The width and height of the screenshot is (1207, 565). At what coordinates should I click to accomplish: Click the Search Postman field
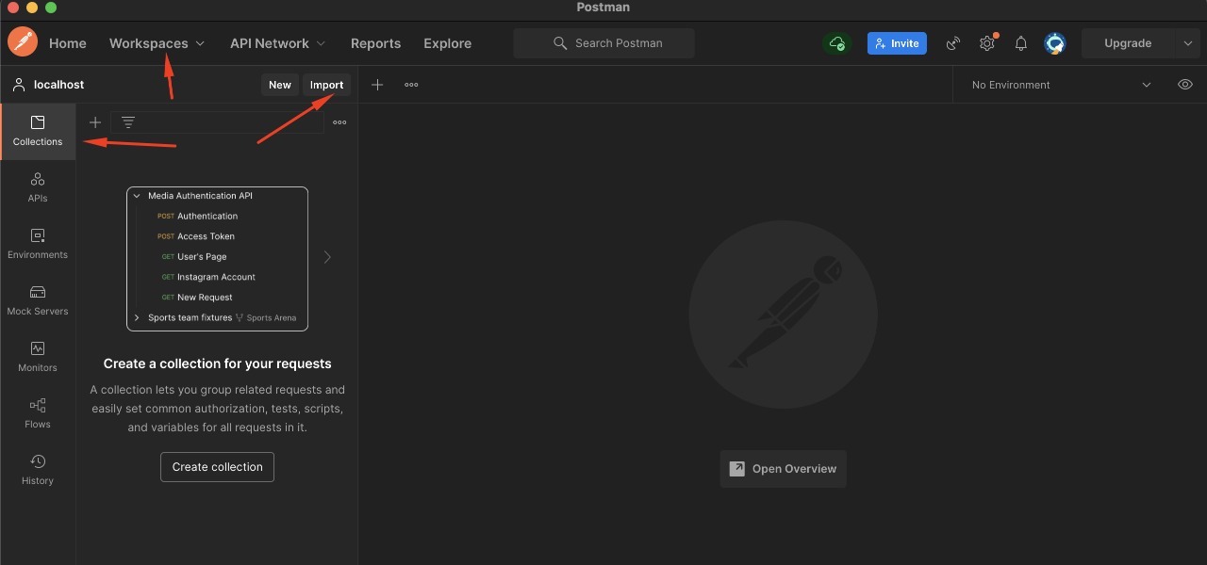pos(604,43)
